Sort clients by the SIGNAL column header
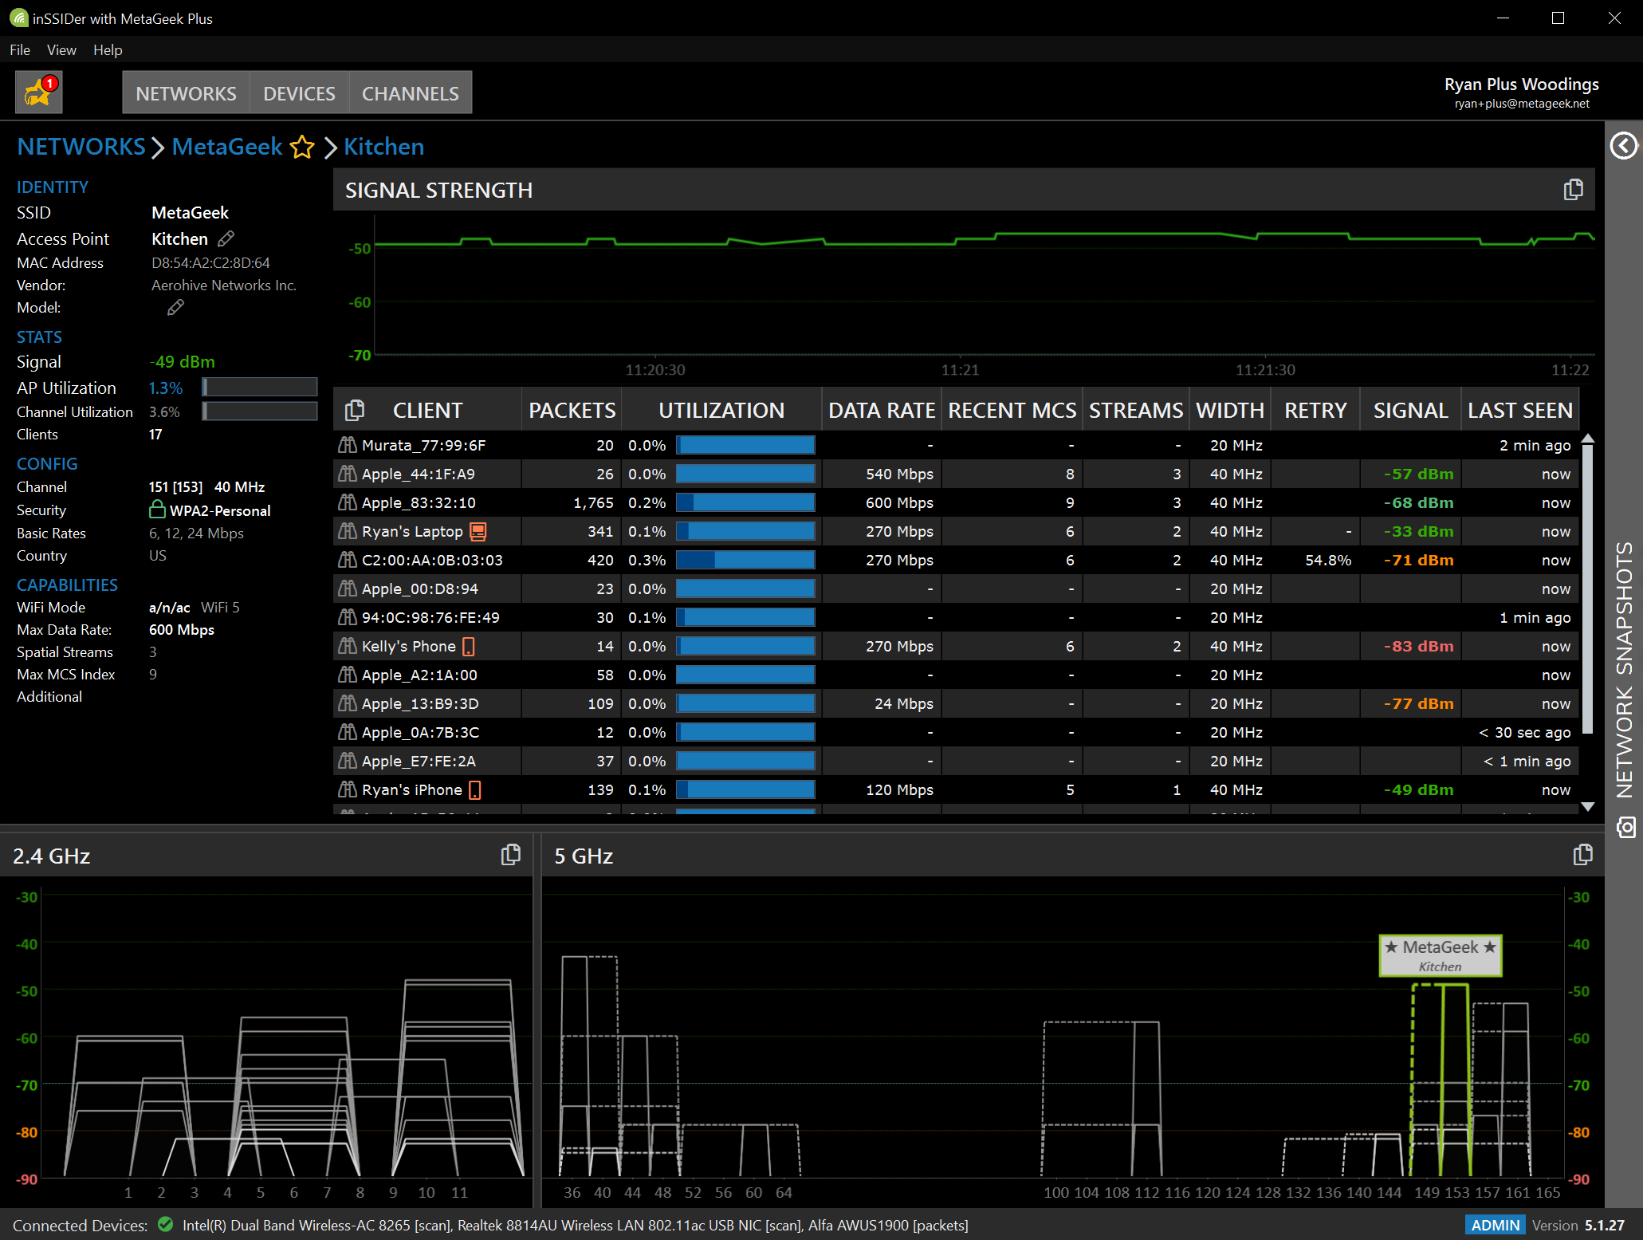This screenshot has height=1240, width=1643. click(1410, 409)
